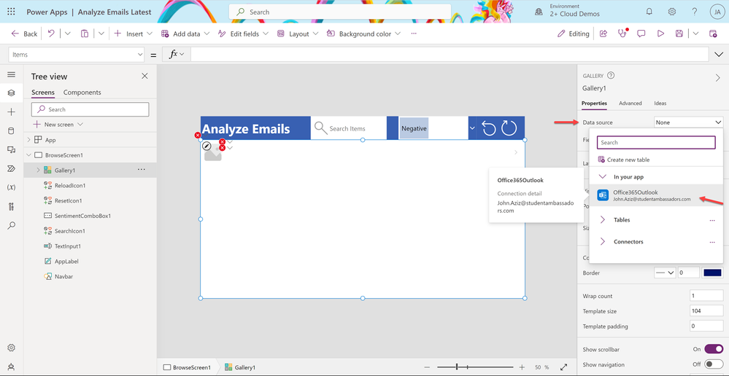
Task: Open the Media icon in sidebar
Action: pyautogui.click(x=12, y=149)
